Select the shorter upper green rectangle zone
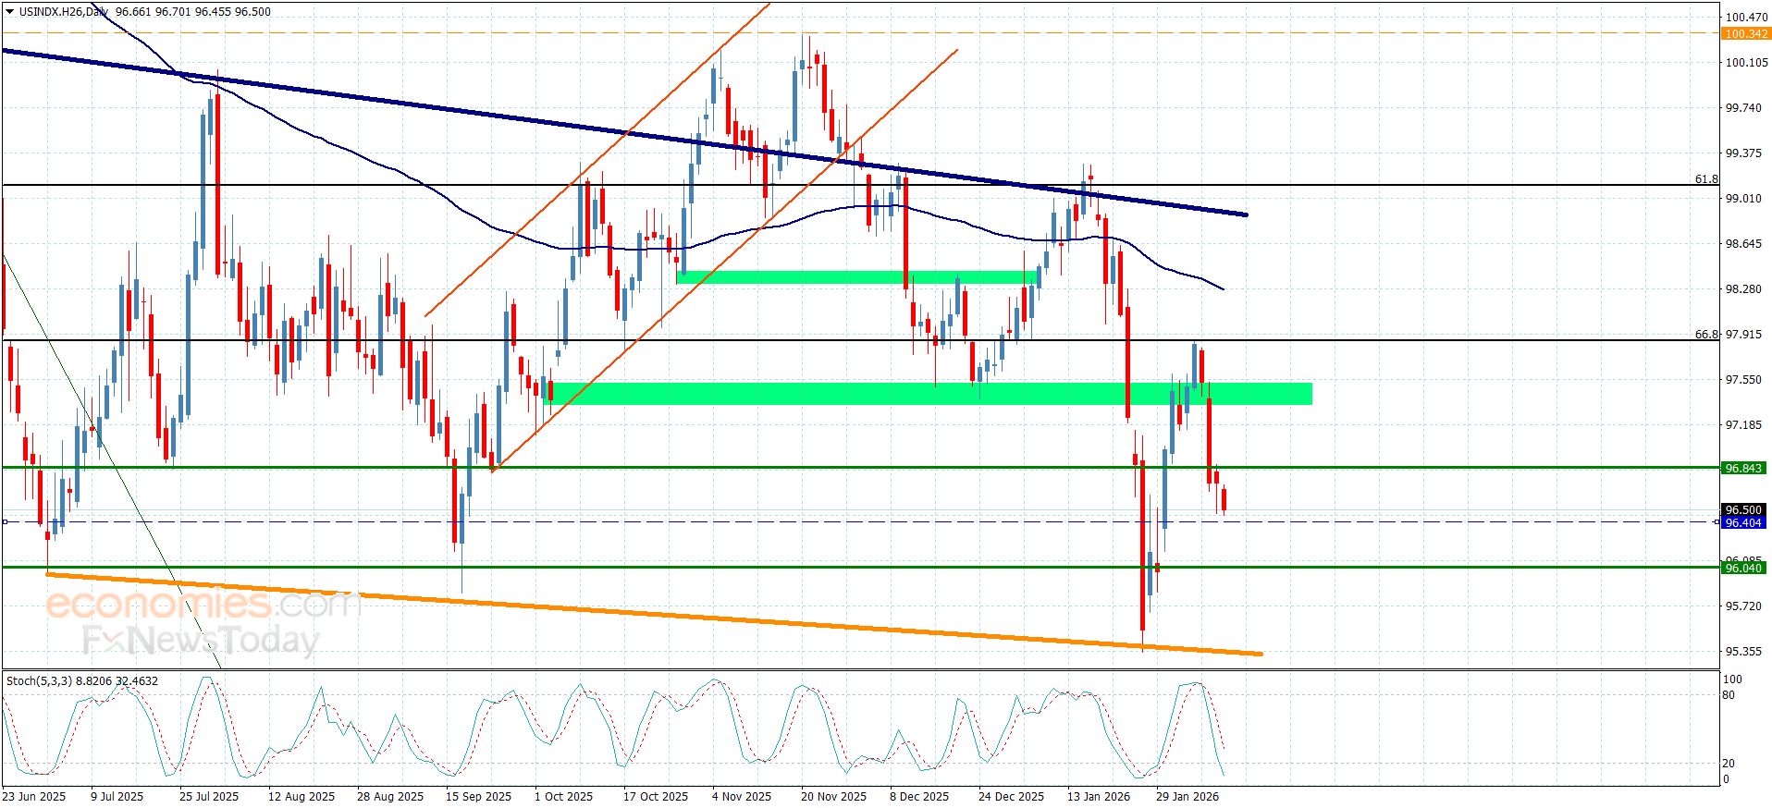 tap(858, 276)
